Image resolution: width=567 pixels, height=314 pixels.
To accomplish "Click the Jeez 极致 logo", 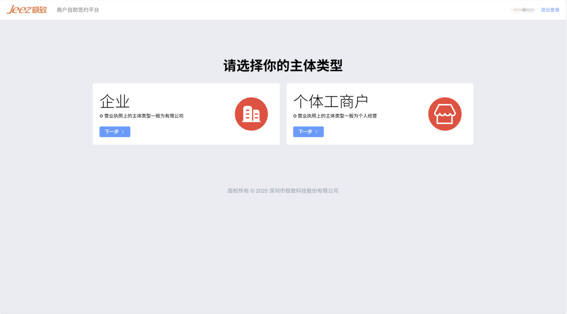I will click(25, 9).
